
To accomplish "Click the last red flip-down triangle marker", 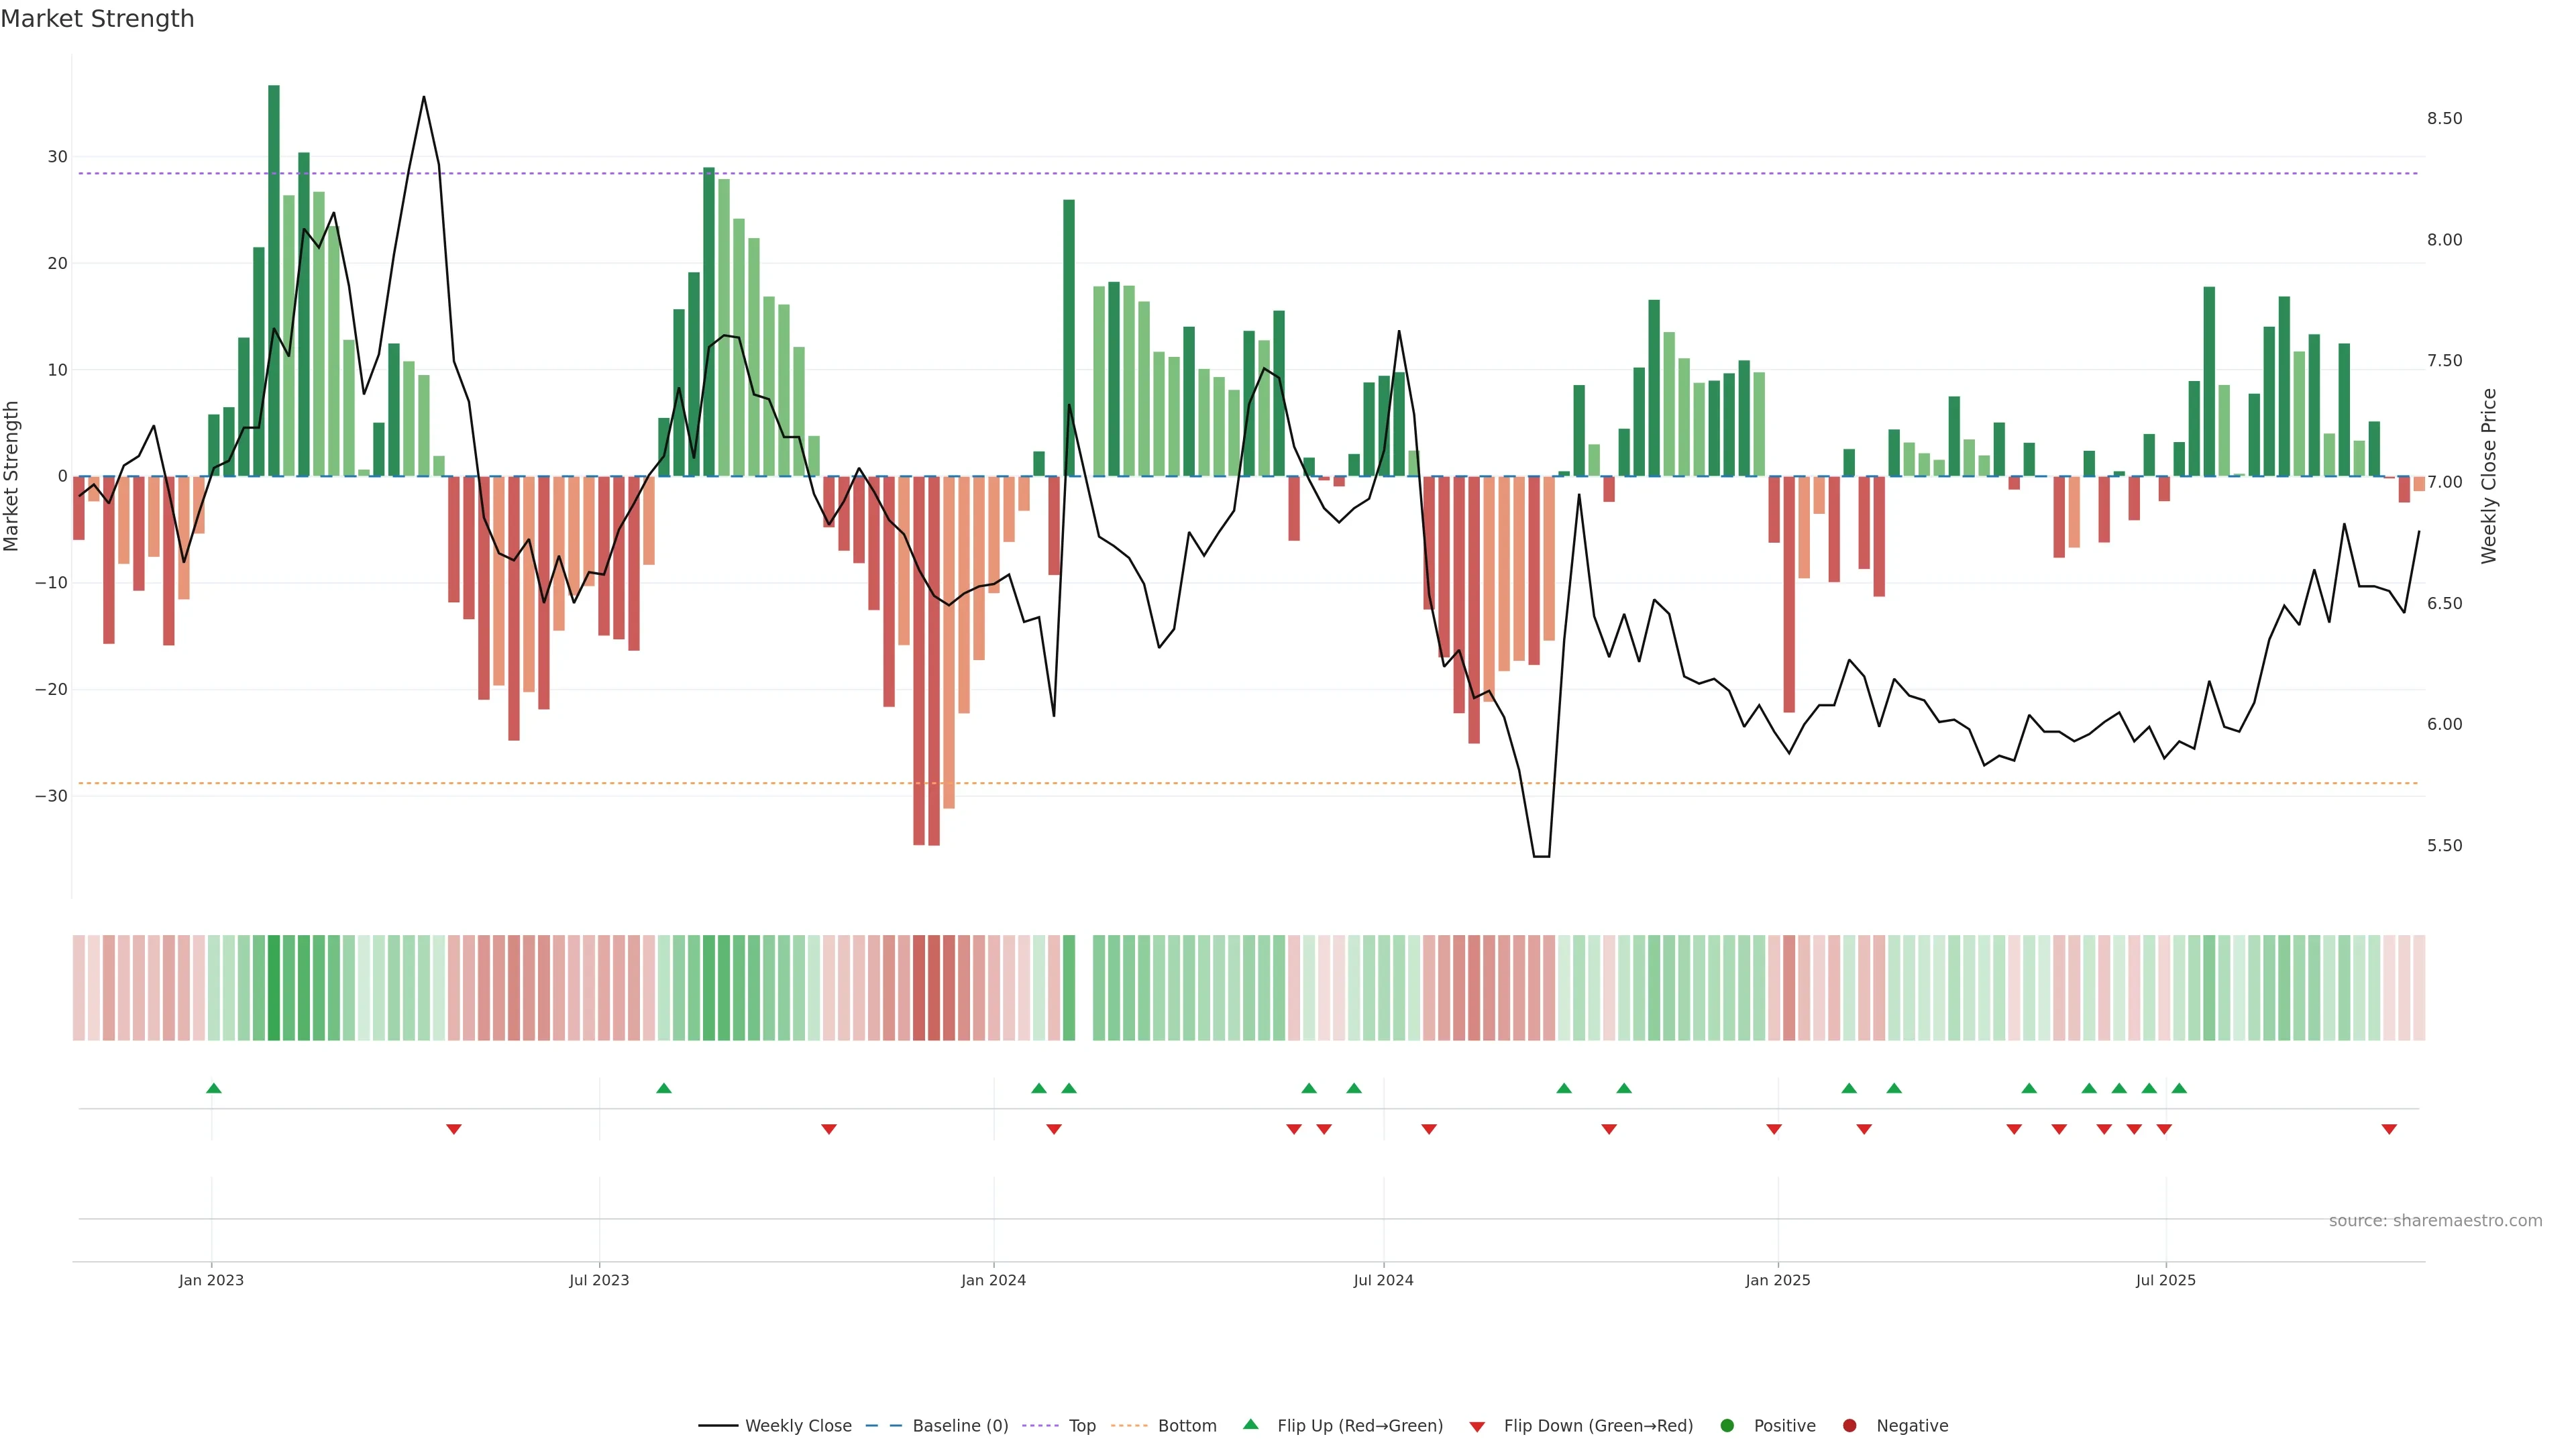I will tap(2389, 1129).
